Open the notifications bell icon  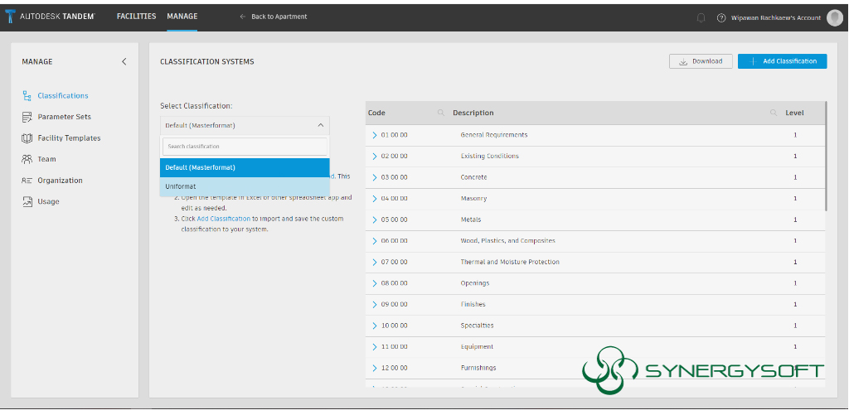[701, 17]
